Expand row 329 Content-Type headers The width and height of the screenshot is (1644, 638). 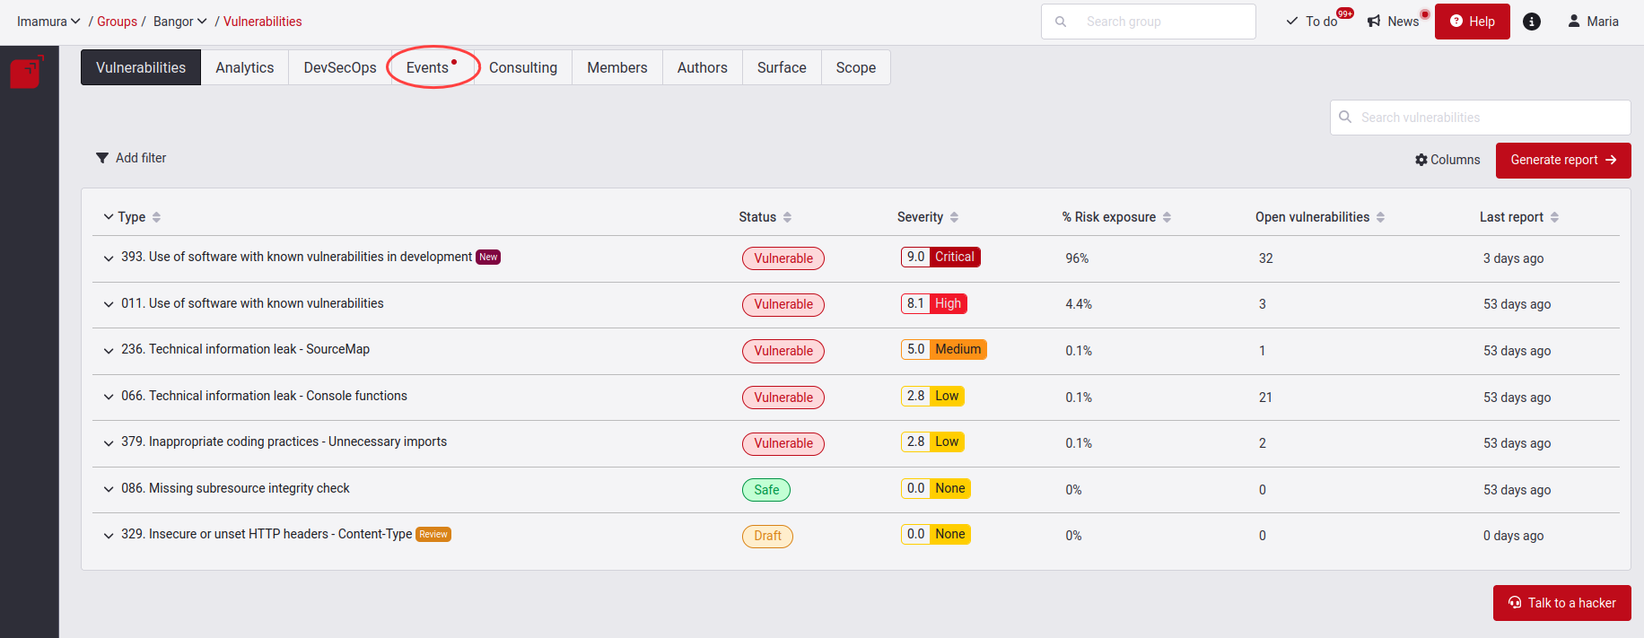pos(109,536)
